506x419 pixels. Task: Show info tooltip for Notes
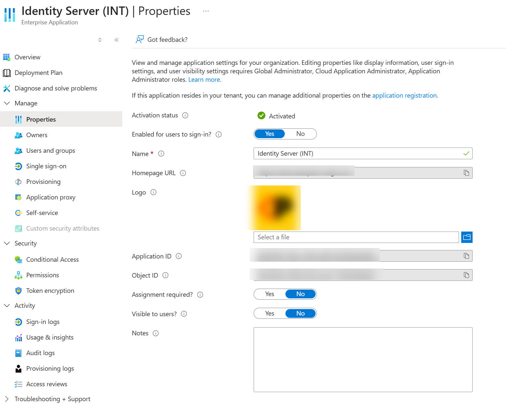[x=156, y=333]
